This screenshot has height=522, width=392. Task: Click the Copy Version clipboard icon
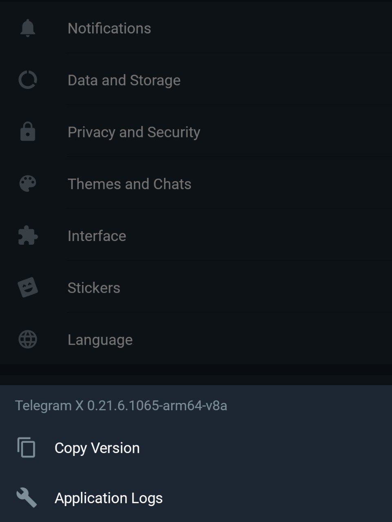(x=27, y=448)
